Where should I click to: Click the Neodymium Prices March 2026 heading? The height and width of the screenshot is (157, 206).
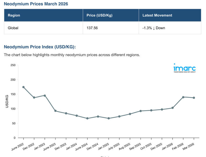pos(36,4)
